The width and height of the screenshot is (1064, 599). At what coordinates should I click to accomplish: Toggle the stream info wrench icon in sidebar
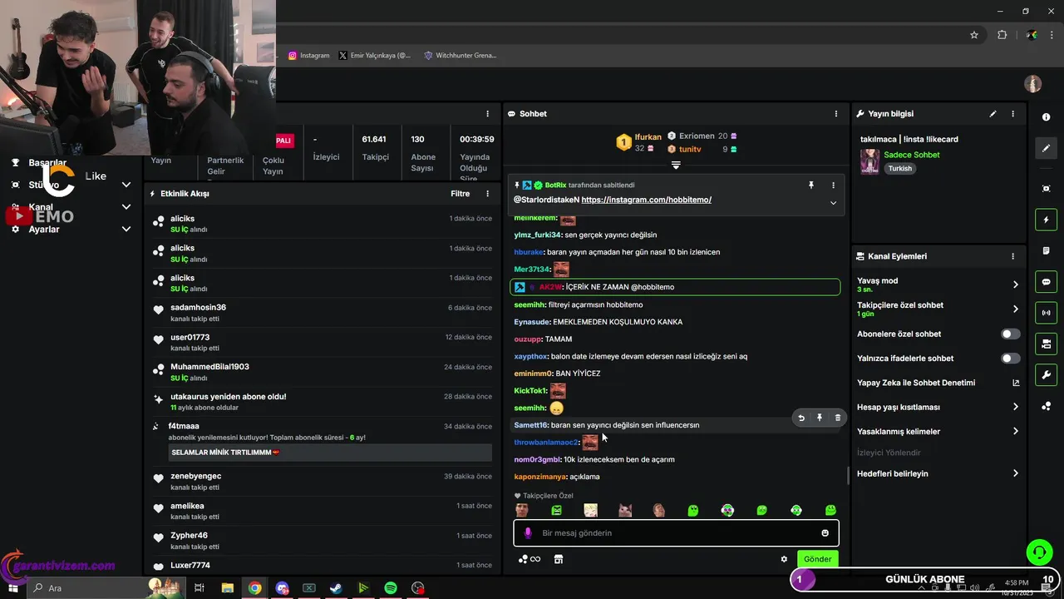[1046, 374]
